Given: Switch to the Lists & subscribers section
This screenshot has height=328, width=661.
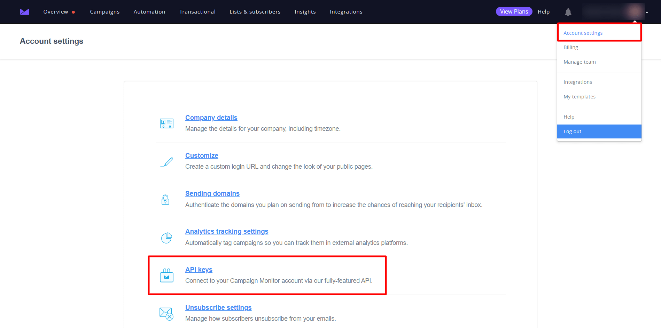Looking at the screenshot, I should coord(255,11).
